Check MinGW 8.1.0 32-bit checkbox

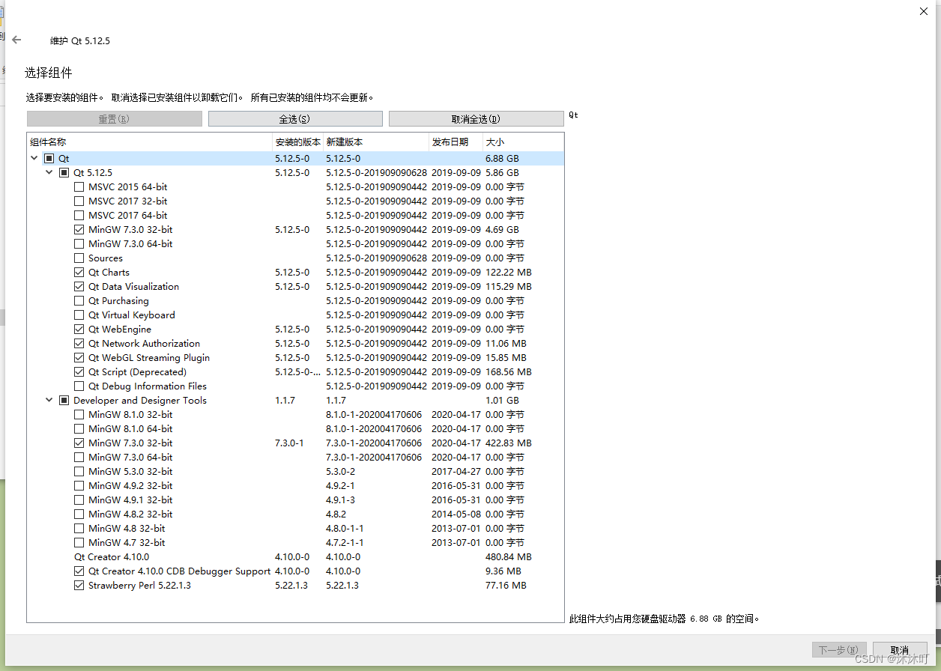[x=79, y=415]
